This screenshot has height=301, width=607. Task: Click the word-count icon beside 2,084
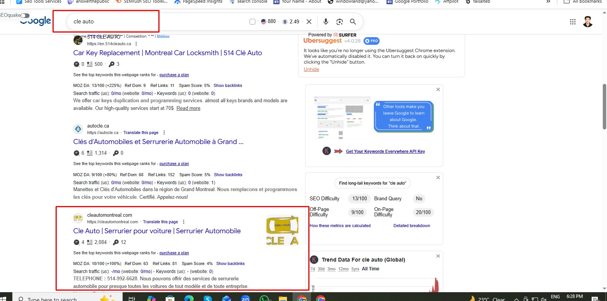[90, 242]
